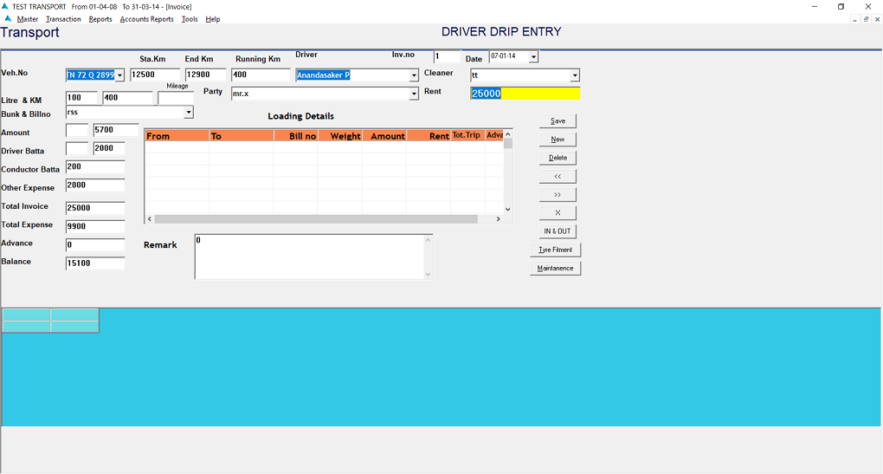Screen dimensions: 883x474
Task: Open the IN & OUT screen
Action: (558, 231)
